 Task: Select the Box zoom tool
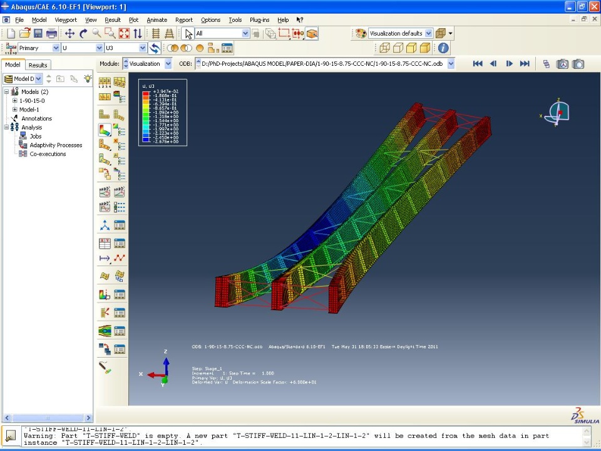pos(110,33)
